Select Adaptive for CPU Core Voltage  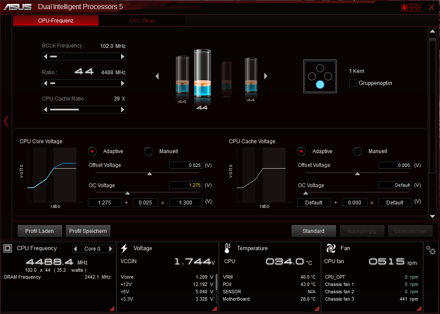[x=92, y=151]
